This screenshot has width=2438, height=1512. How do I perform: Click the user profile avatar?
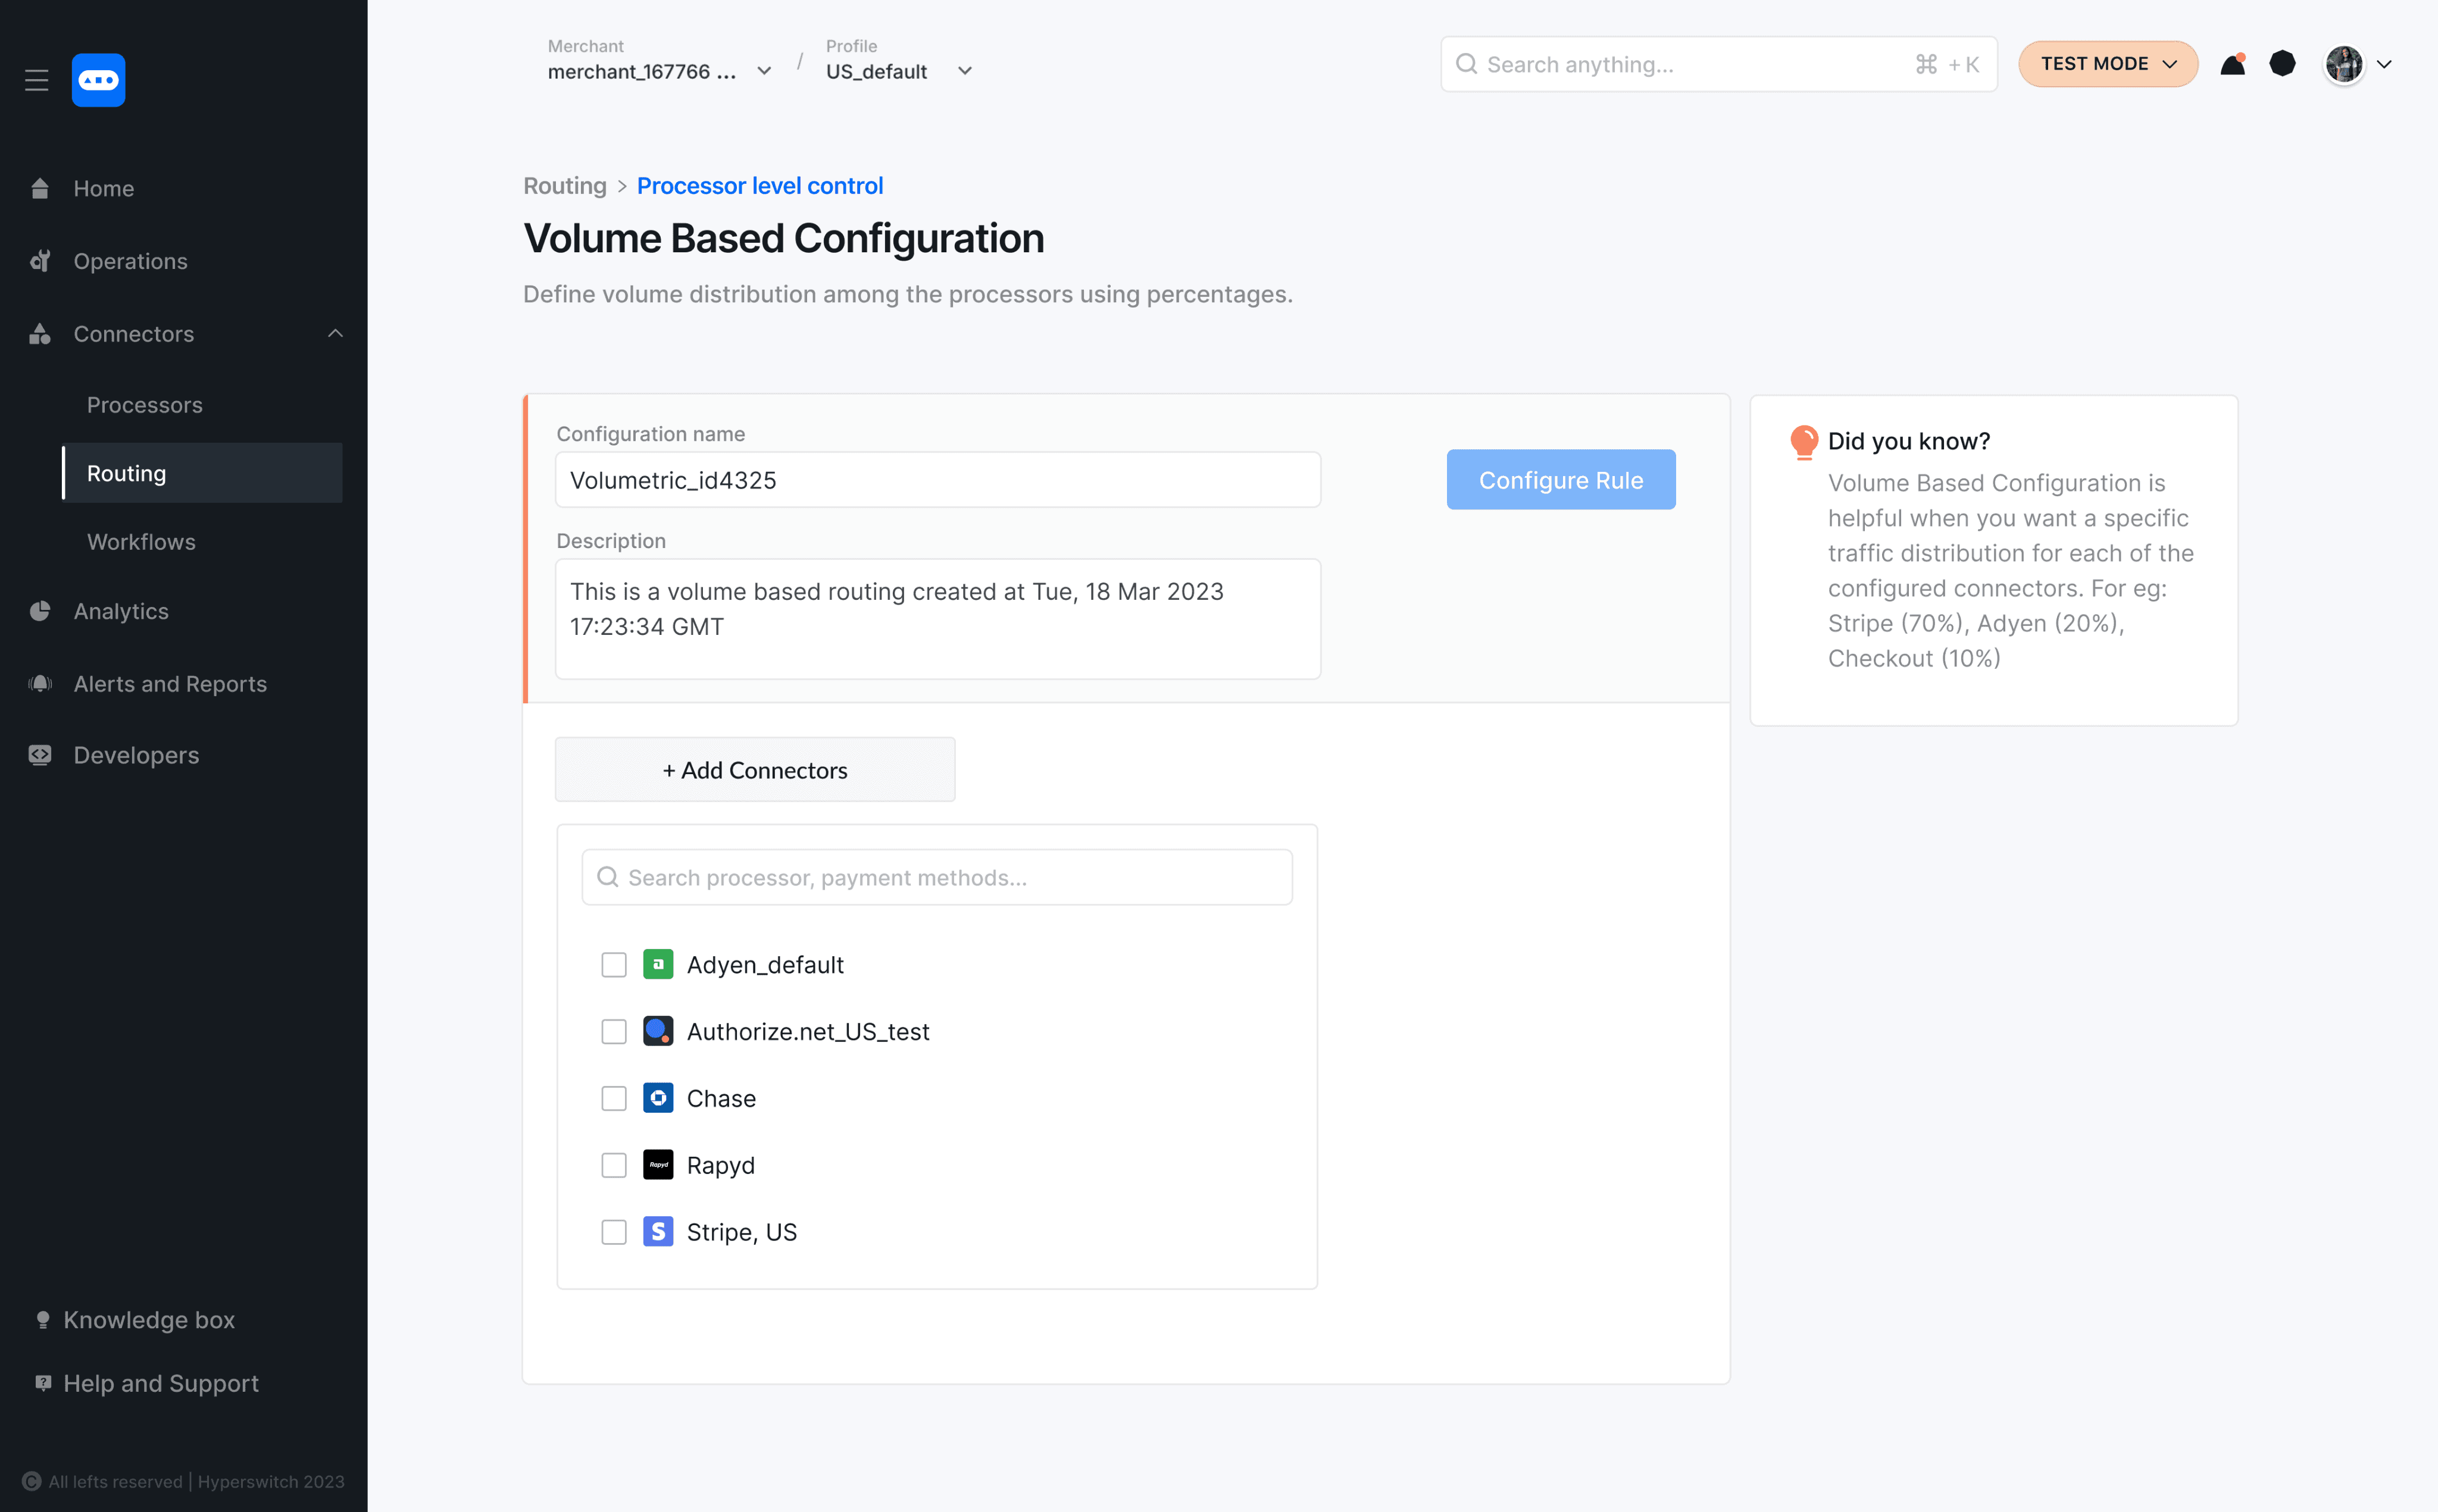2344,64
